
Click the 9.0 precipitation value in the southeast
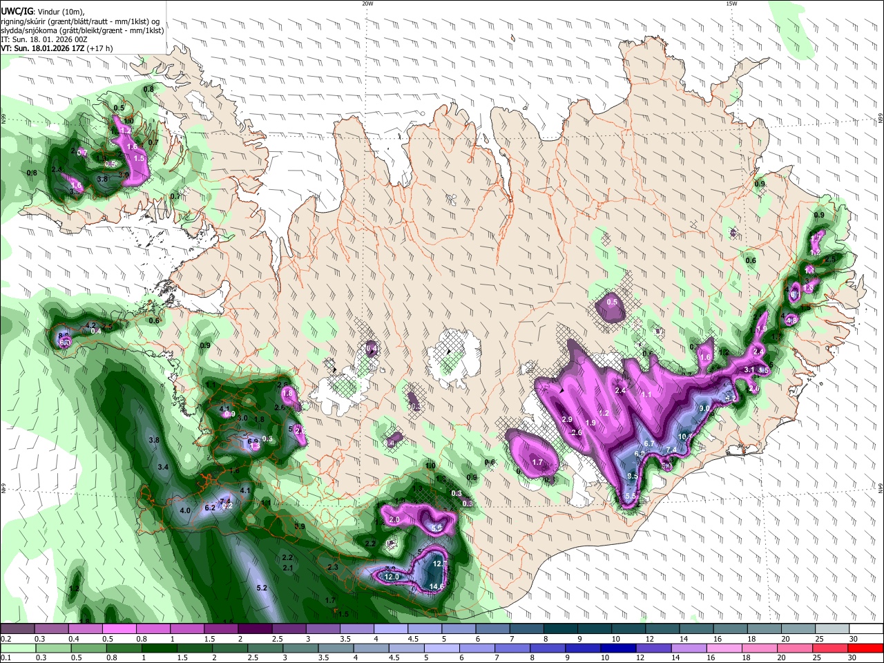point(705,408)
